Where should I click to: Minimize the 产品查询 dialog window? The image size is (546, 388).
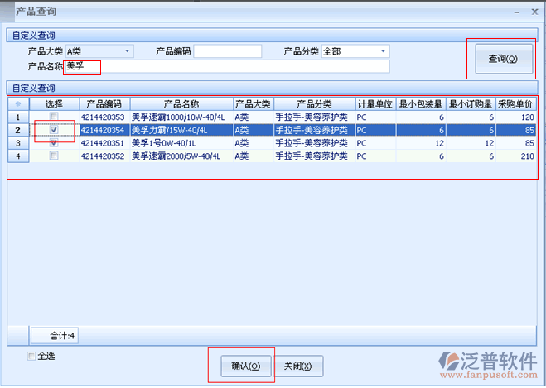pyautogui.click(x=516, y=12)
